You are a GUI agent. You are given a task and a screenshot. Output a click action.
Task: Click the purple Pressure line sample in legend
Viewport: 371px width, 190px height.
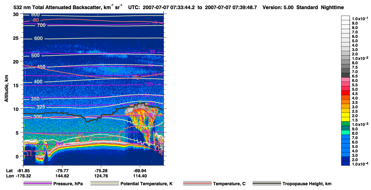pyautogui.click(x=38, y=184)
